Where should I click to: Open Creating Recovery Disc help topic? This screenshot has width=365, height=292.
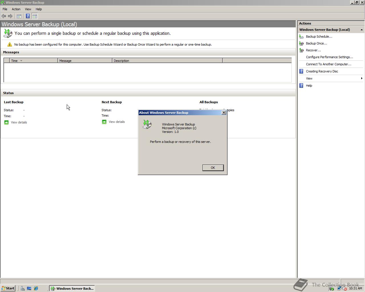pyautogui.click(x=322, y=71)
